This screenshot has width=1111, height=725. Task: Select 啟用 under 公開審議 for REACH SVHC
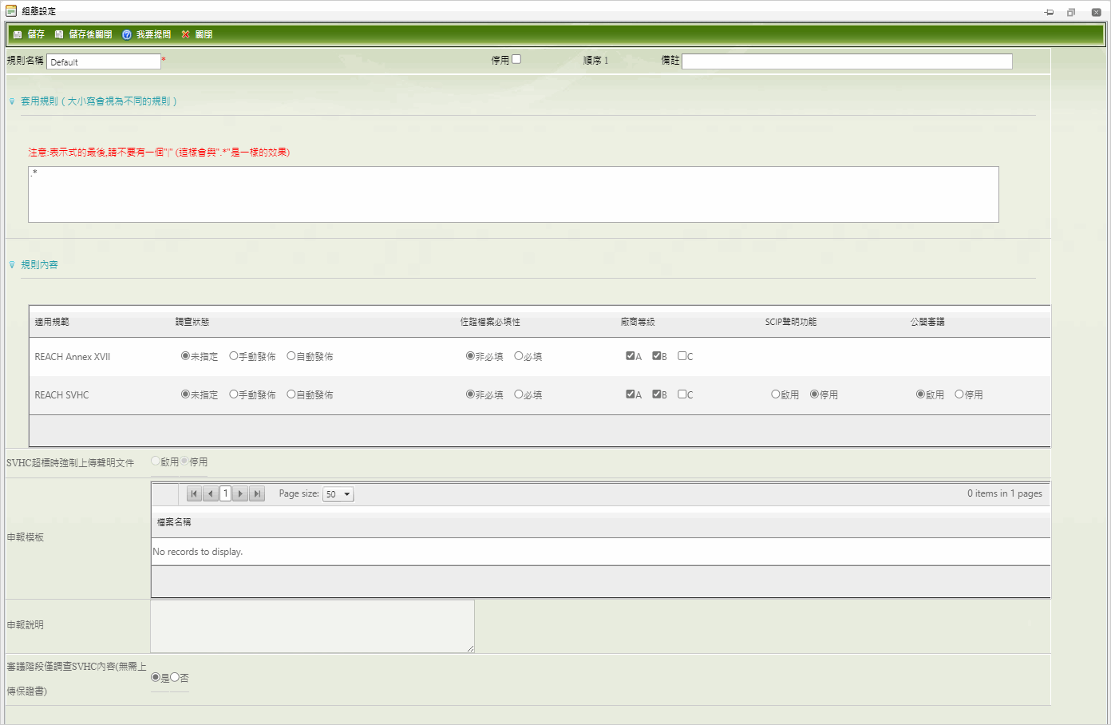coord(920,394)
